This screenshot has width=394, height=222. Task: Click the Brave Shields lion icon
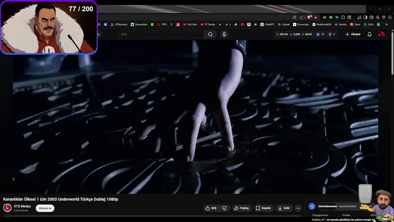pos(309,17)
